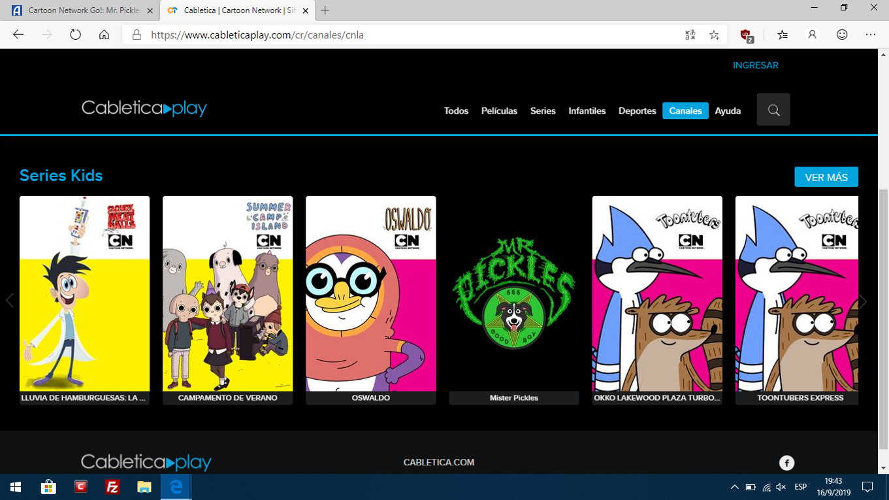
Task: Close the Cabletica Cartoon Network tab
Action: 305,10
